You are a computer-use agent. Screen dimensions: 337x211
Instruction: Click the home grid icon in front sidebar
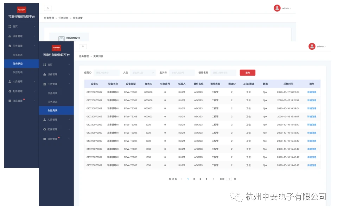click(45, 65)
